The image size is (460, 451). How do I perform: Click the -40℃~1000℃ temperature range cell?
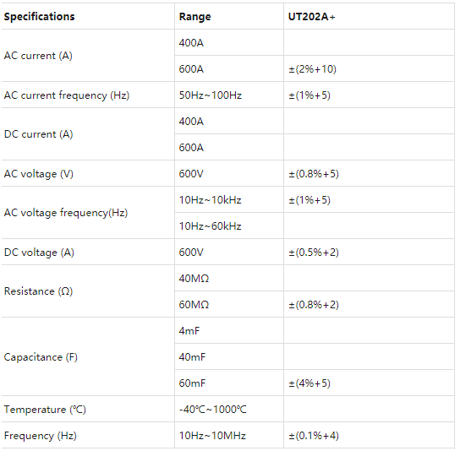[213, 410]
